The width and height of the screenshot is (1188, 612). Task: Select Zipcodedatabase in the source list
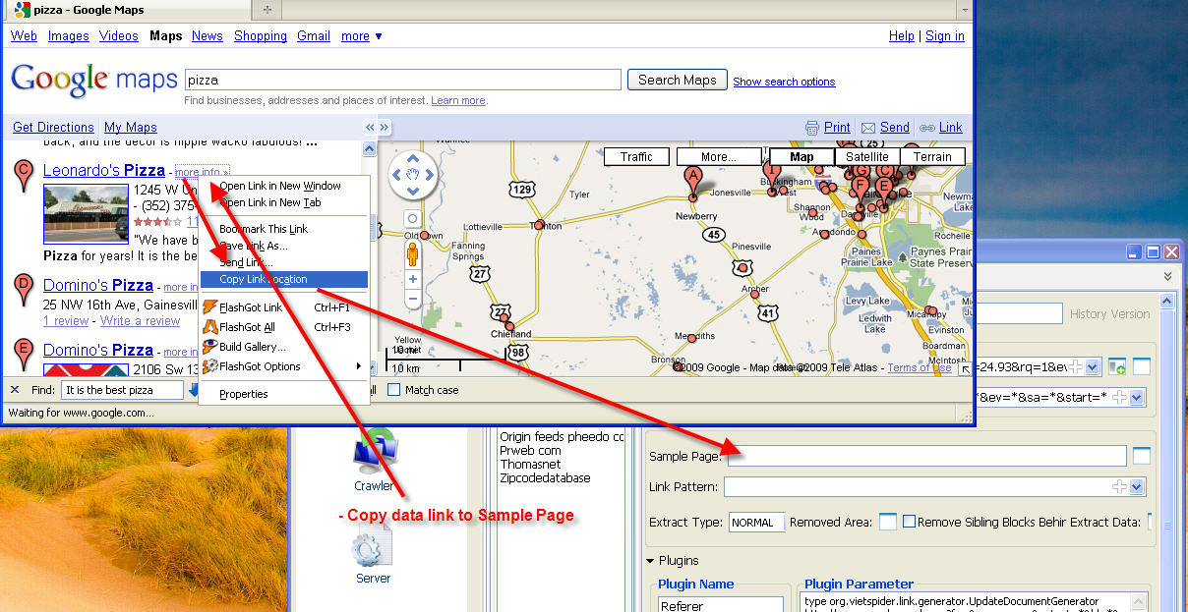click(545, 478)
